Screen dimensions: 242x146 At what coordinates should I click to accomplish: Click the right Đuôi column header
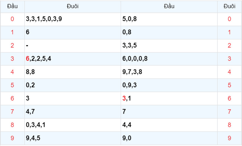coord(230,6)
